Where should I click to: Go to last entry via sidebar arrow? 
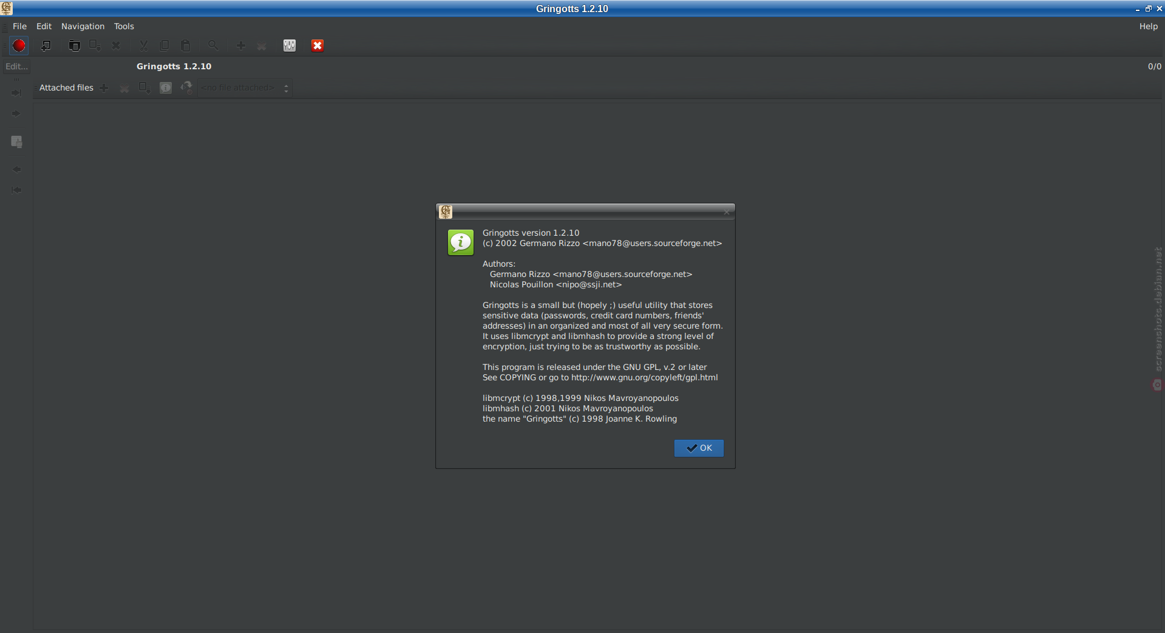click(x=16, y=93)
